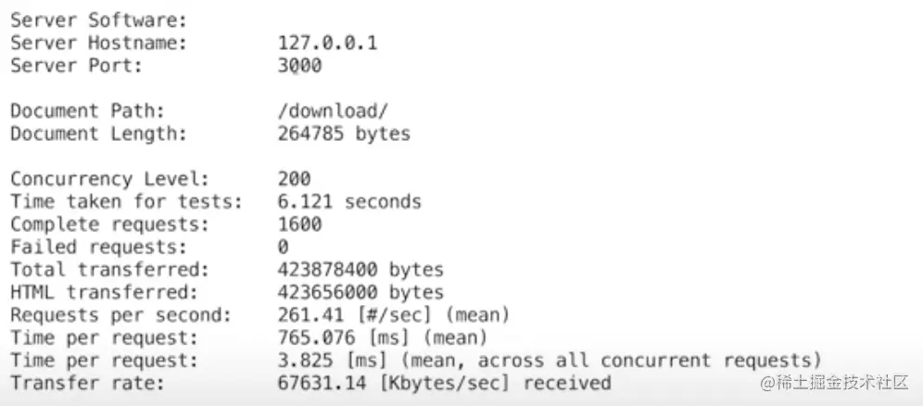Click HTML transferred 423656000 bytes
The height and width of the screenshot is (406, 923).
(360, 292)
